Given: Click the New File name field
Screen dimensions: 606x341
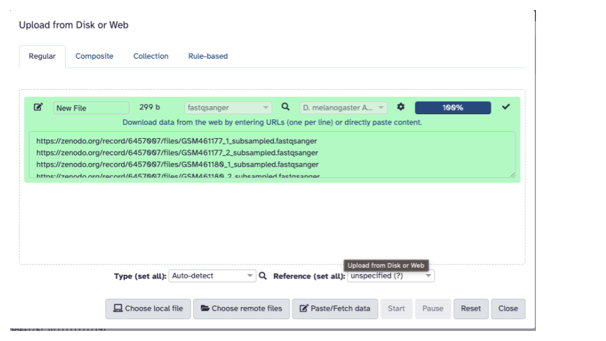Looking at the screenshot, I should [x=91, y=108].
